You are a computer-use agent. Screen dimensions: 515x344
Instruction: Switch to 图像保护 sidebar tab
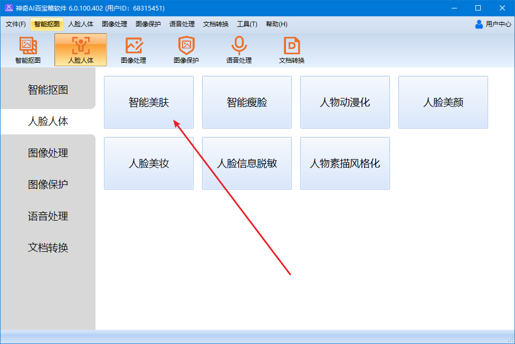coord(48,184)
